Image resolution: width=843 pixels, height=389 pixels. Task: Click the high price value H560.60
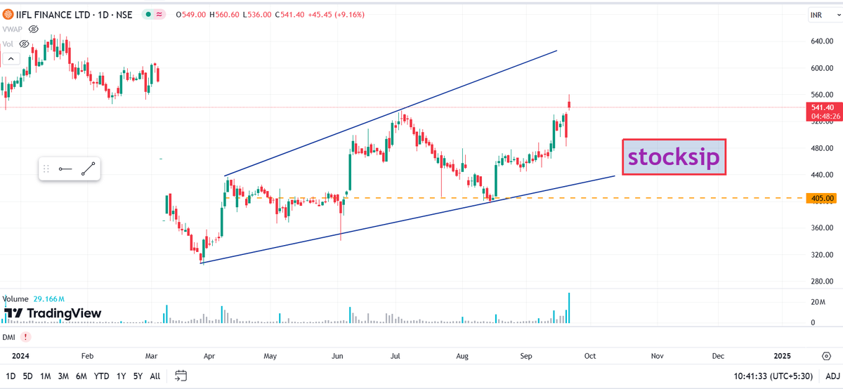(x=226, y=13)
